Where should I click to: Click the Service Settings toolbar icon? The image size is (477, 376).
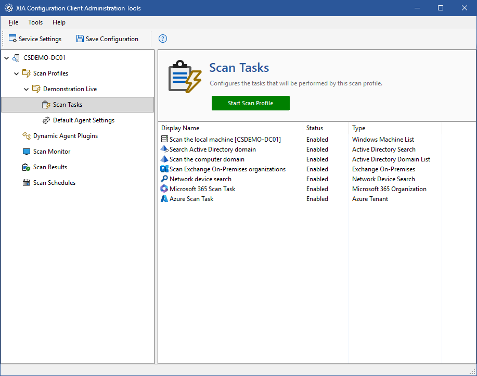coord(13,39)
